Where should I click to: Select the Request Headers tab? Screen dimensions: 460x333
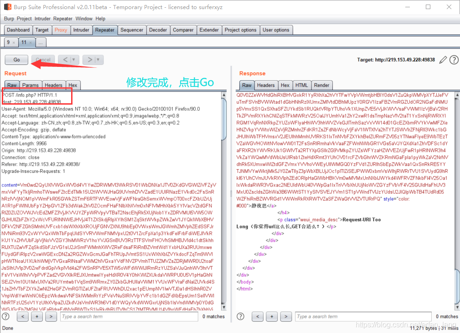(53, 85)
